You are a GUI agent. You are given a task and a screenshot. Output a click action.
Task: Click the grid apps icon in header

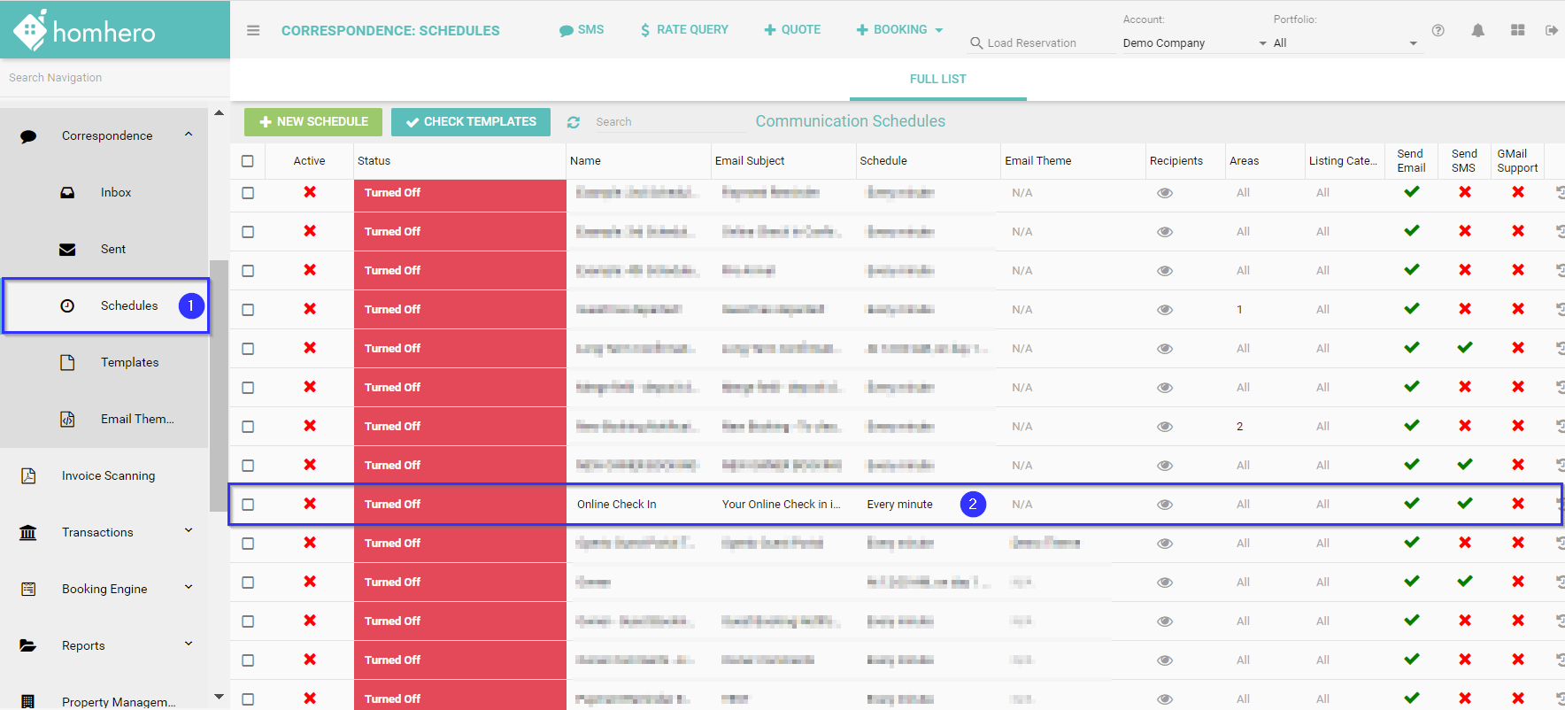pyautogui.click(x=1517, y=30)
